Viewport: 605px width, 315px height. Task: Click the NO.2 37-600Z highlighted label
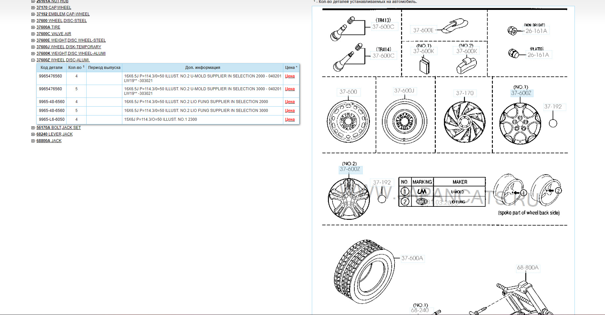point(350,169)
